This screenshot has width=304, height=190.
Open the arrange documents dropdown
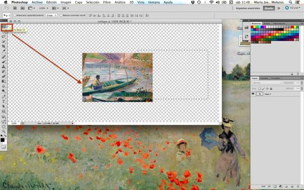[55, 8]
